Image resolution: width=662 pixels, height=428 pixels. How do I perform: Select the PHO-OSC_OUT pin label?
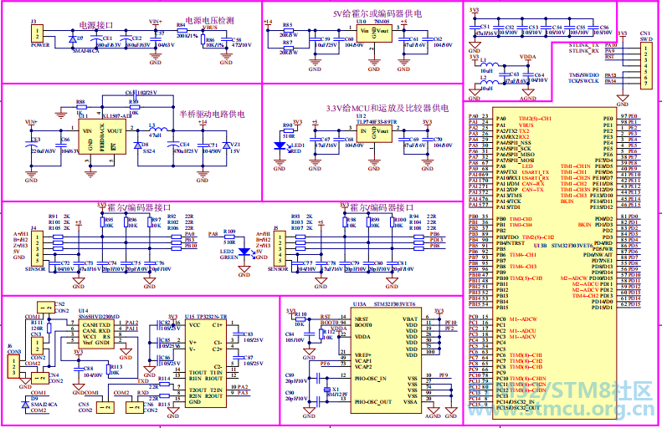(x=374, y=402)
